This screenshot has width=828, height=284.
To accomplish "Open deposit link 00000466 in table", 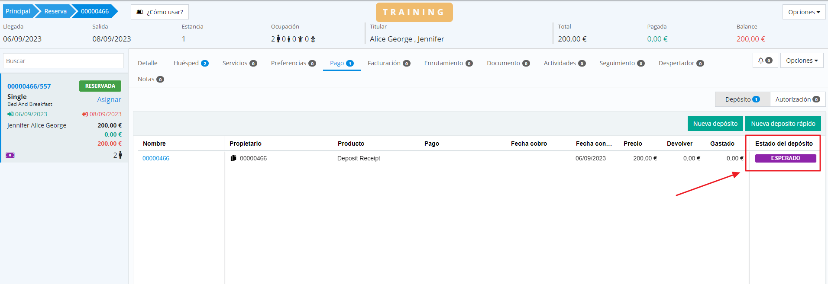I will pyautogui.click(x=156, y=158).
